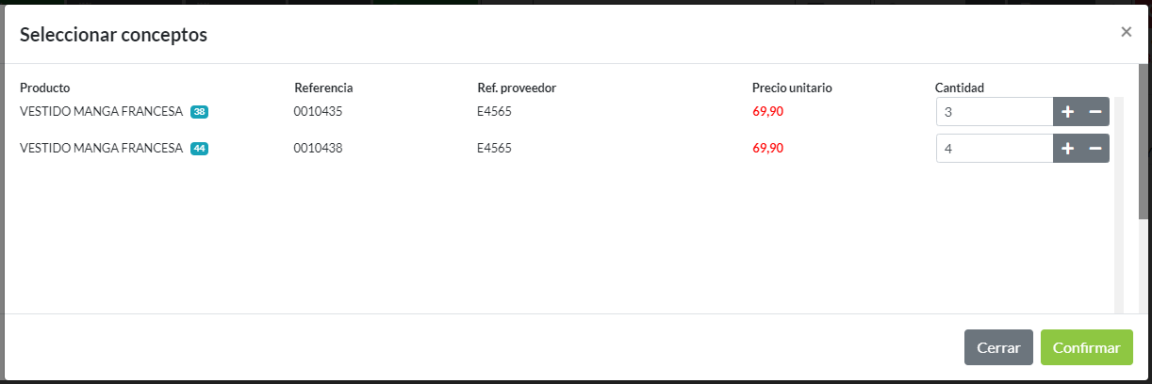
Task: Click the size 38 badge
Action: [x=199, y=112]
